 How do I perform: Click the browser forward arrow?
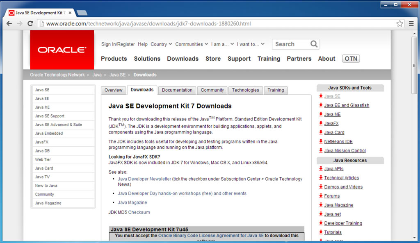pyautogui.click(x=20, y=23)
